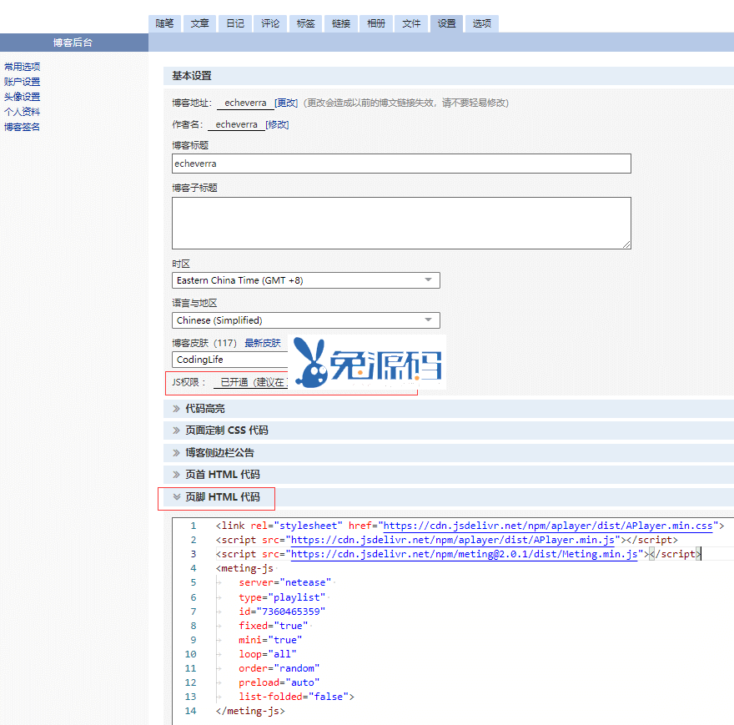Click the order="random" code line

click(x=279, y=668)
